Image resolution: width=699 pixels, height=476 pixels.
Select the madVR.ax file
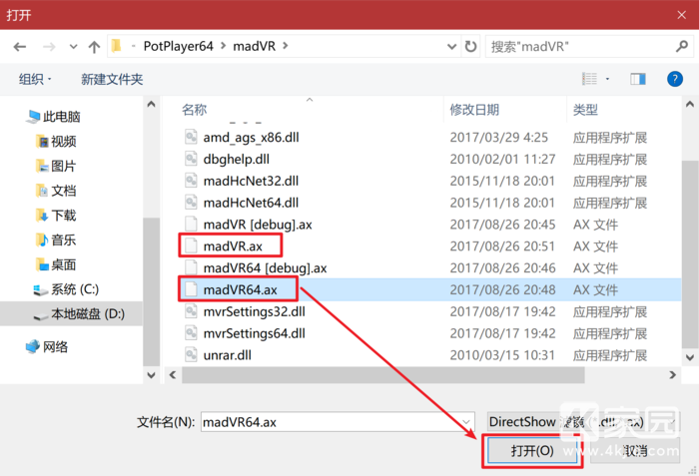232,245
